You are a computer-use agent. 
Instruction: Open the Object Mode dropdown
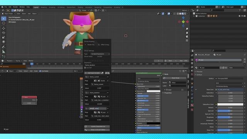point(8,14)
